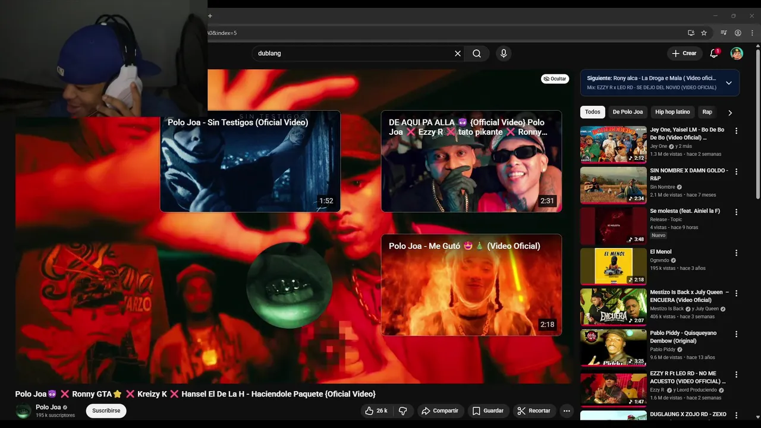
Task: Show more filter chips with arrow
Action: 730,112
